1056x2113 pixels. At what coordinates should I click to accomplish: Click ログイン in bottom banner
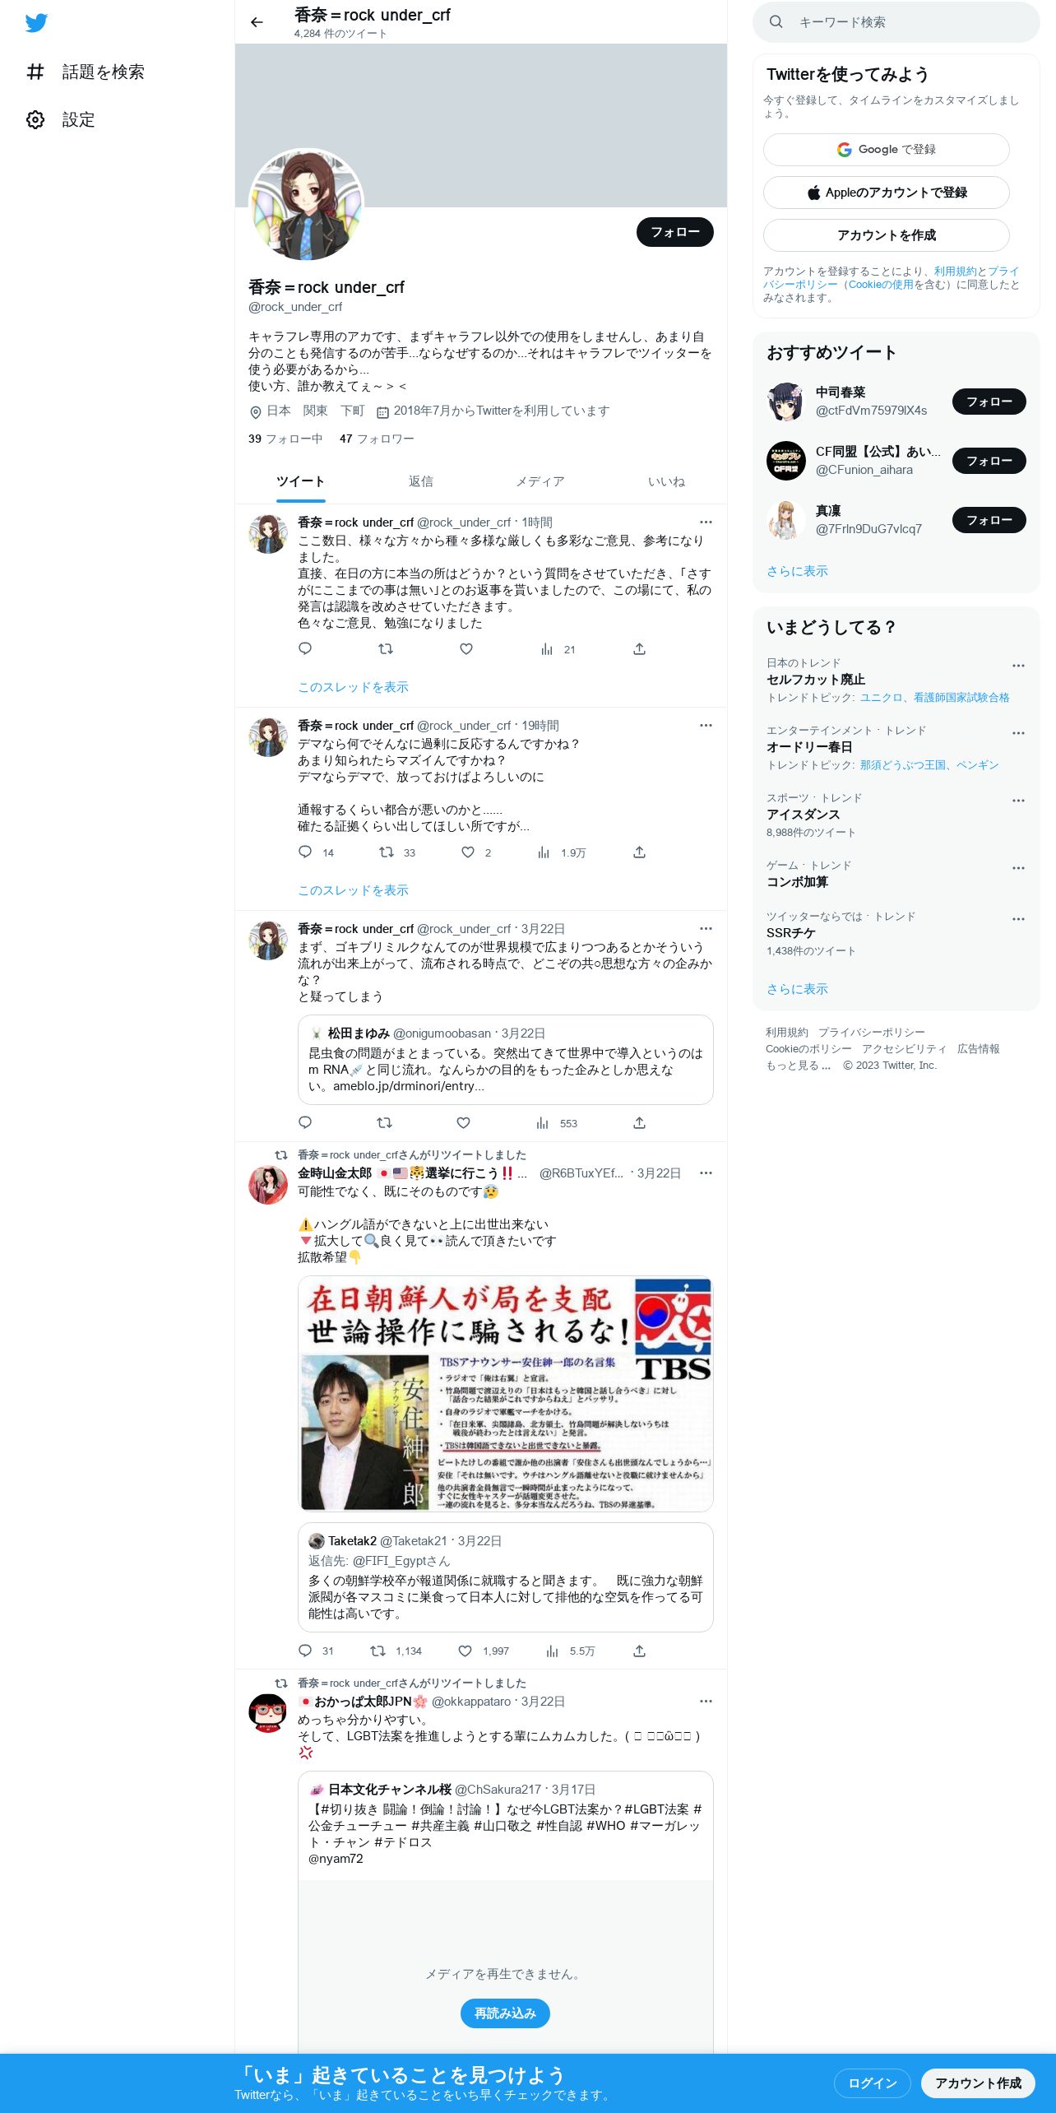pyautogui.click(x=872, y=2083)
